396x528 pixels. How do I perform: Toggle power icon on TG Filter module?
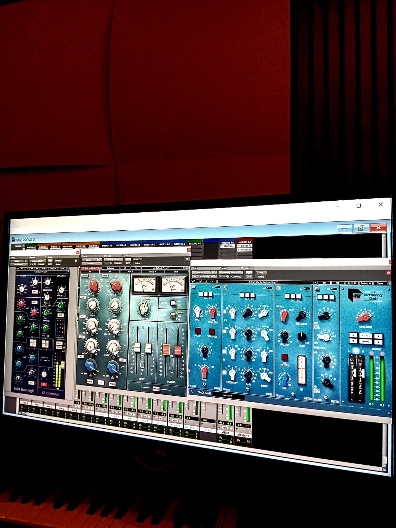click(317, 289)
